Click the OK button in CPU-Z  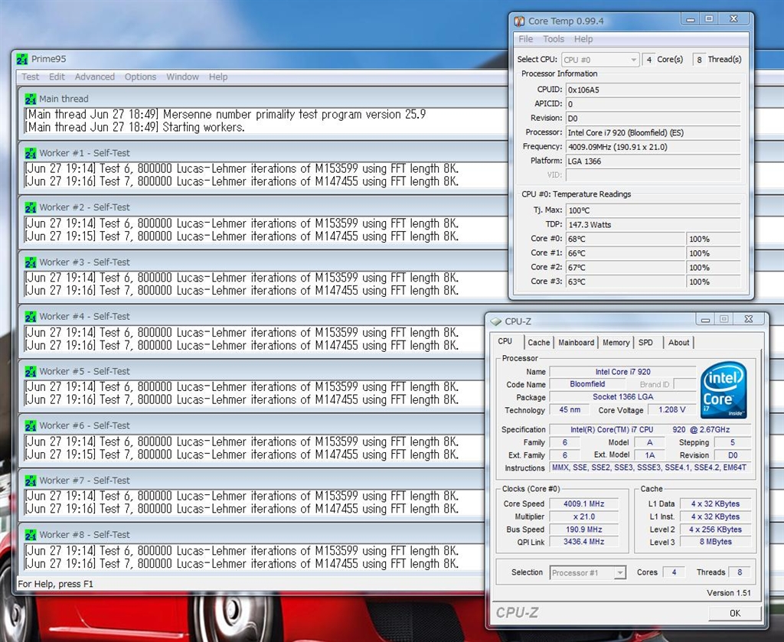tap(735, 613)
